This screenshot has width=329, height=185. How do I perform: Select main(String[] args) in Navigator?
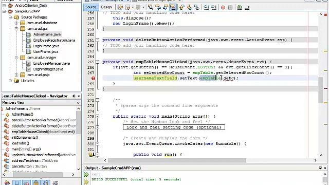click(x=26, y=149)
